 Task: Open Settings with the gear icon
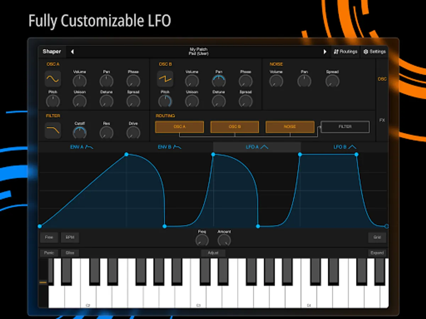[x=374, y=52]
